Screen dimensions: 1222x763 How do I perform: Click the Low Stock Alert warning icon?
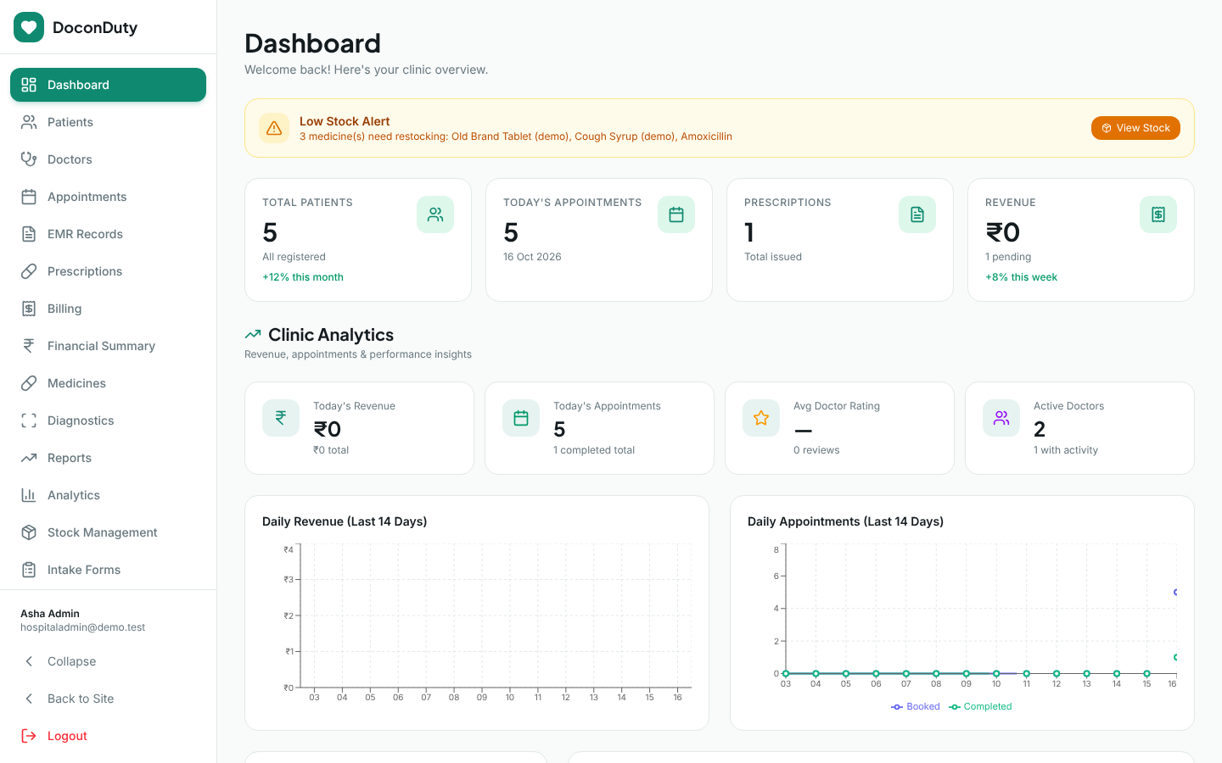274,128
